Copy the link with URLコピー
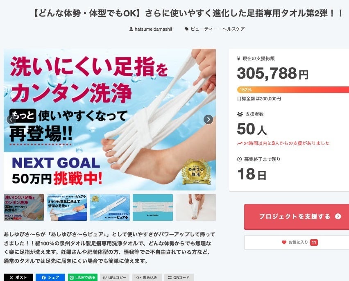Screen dimensions: 349x281 coord(115,277)
